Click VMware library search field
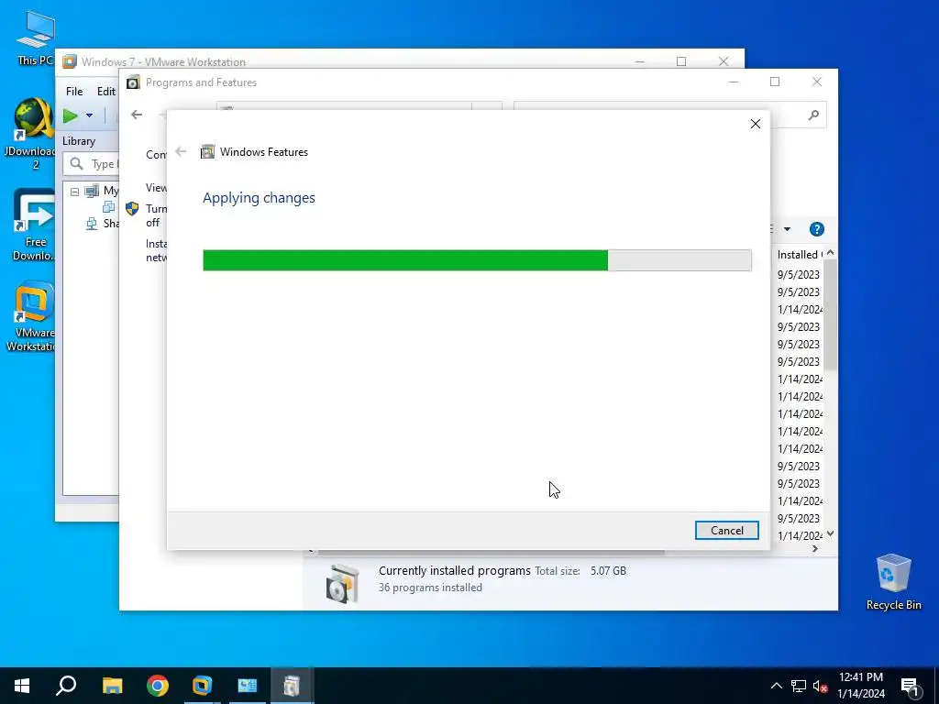The width and height of the screenshot is (939, 704). coord(91,164)
